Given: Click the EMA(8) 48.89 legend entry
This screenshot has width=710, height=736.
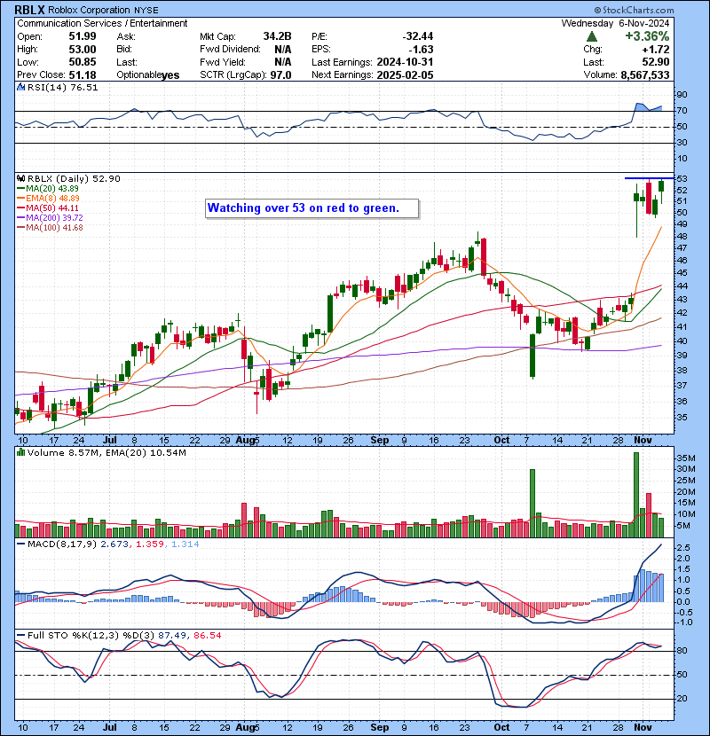Looking at the screenshot, I should click(48, 199).
